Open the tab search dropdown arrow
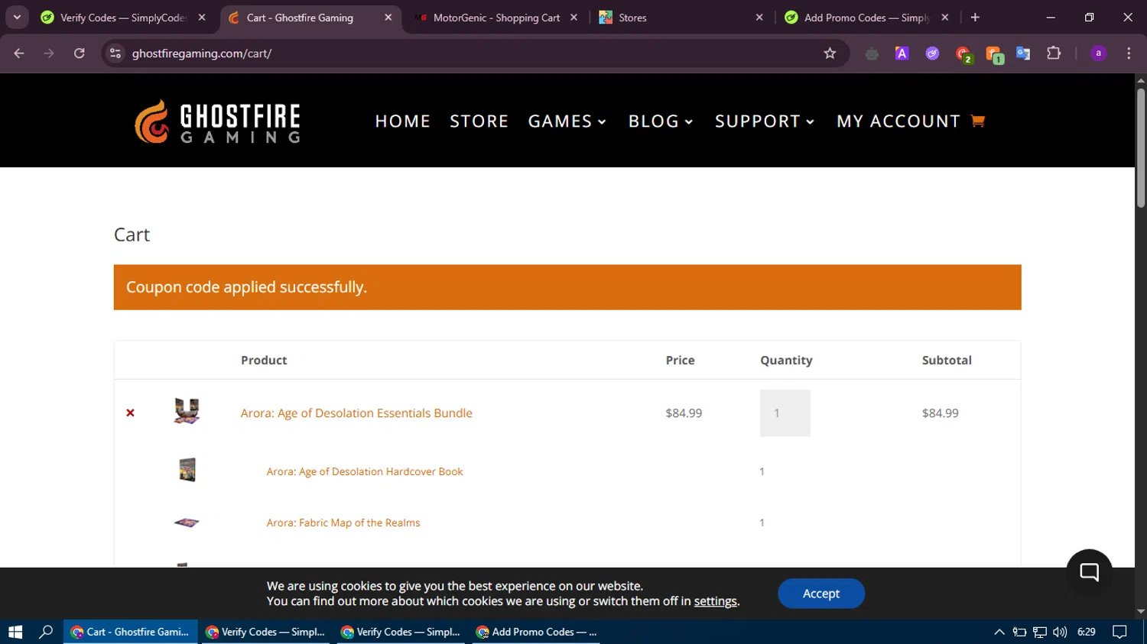The image size is (1147, 644). click(17, 18)
